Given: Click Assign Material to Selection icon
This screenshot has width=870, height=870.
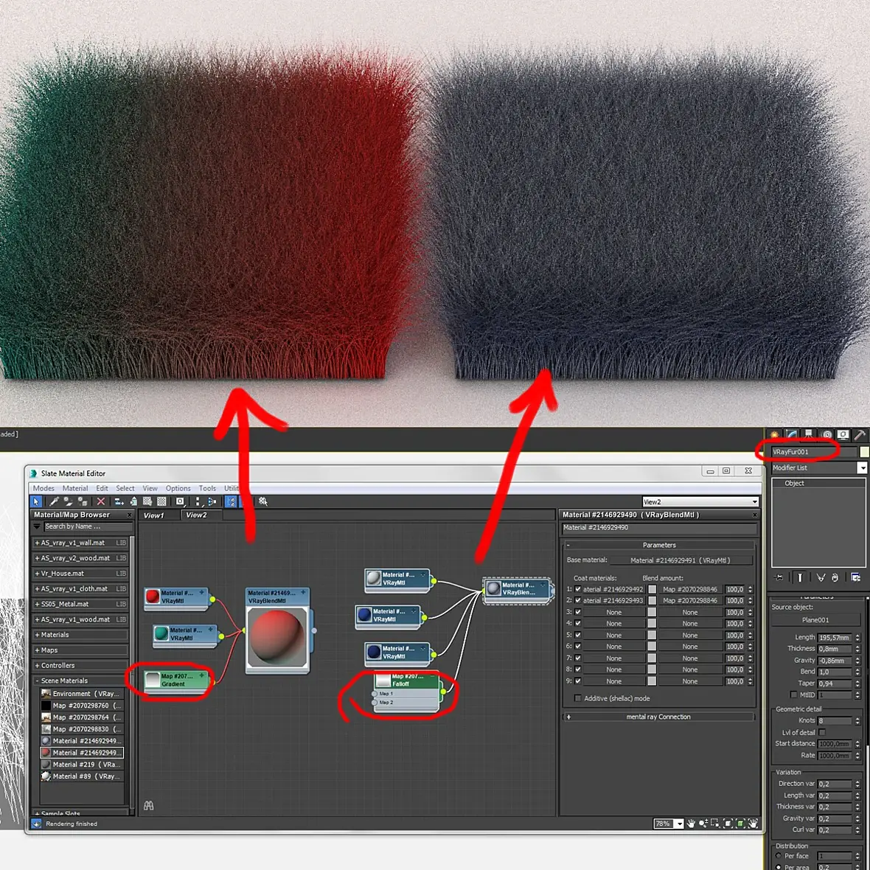Looking at the screenshot, I should tap(82, 501).
